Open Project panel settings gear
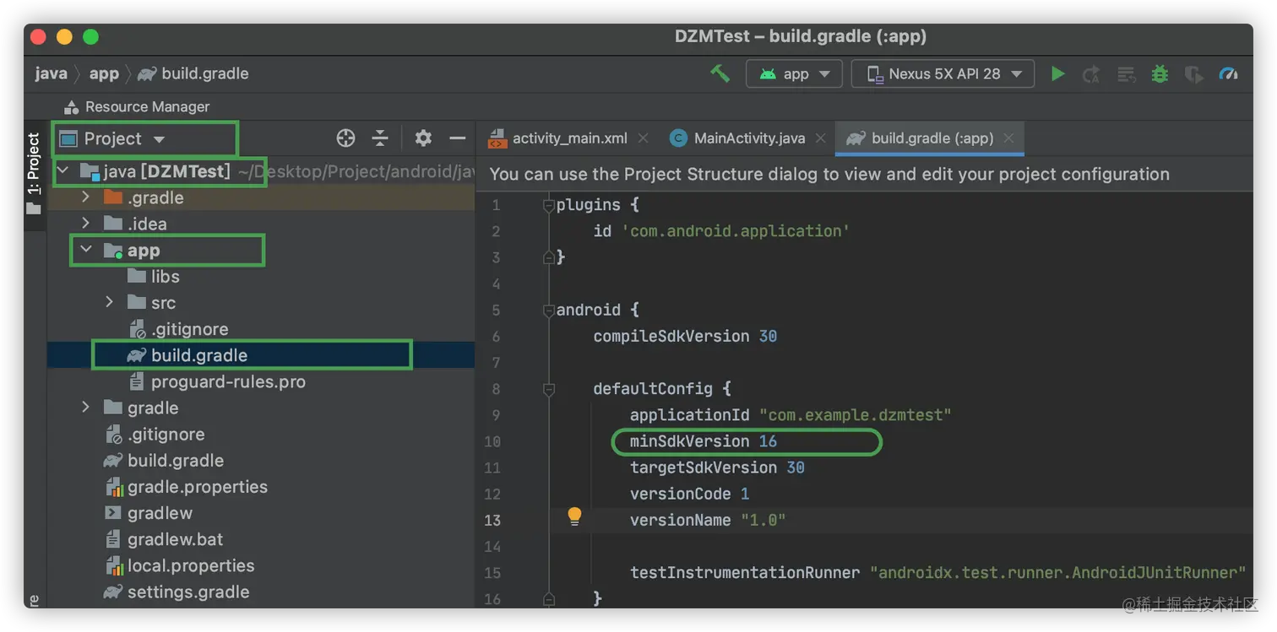Screen dimensions: 1277x632 (x=423, y=138)
